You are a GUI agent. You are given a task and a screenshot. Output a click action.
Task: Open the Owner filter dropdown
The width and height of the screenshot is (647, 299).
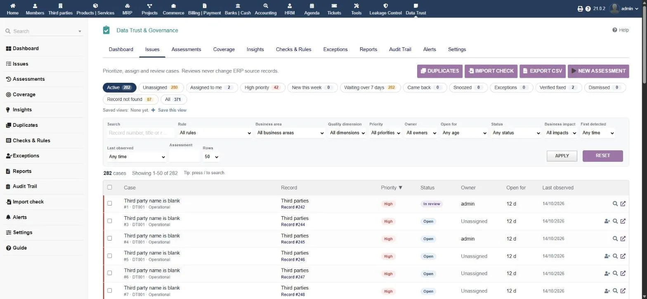coord(421,133)
